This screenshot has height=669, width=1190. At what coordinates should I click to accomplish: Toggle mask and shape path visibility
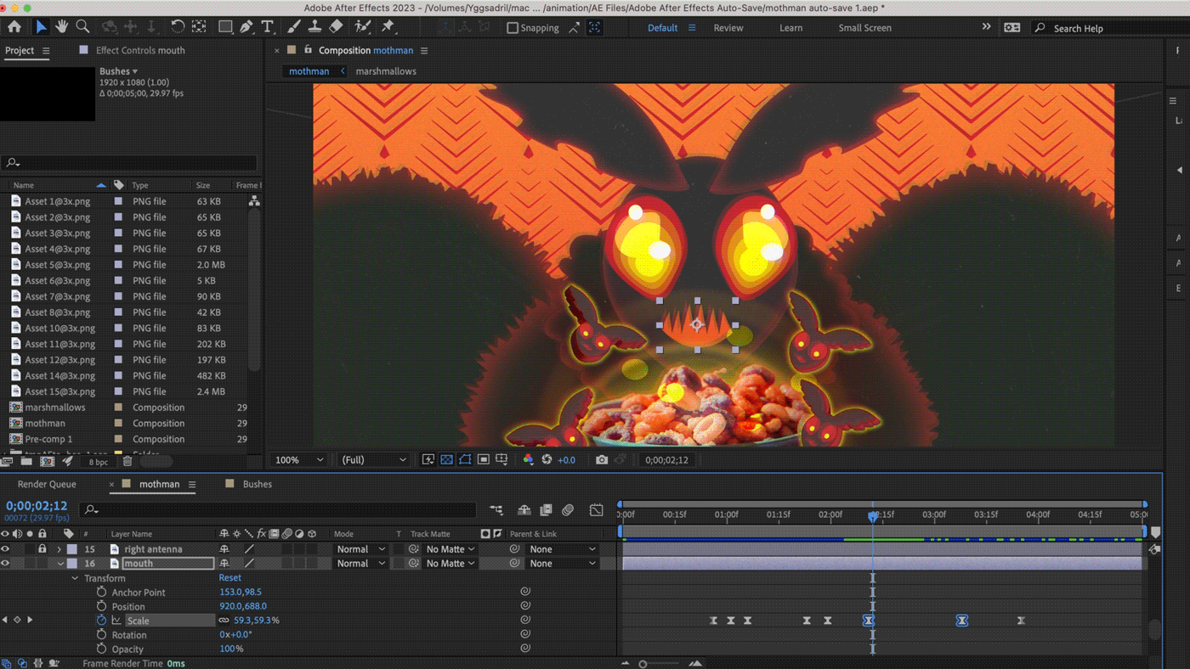click(465, 459)
